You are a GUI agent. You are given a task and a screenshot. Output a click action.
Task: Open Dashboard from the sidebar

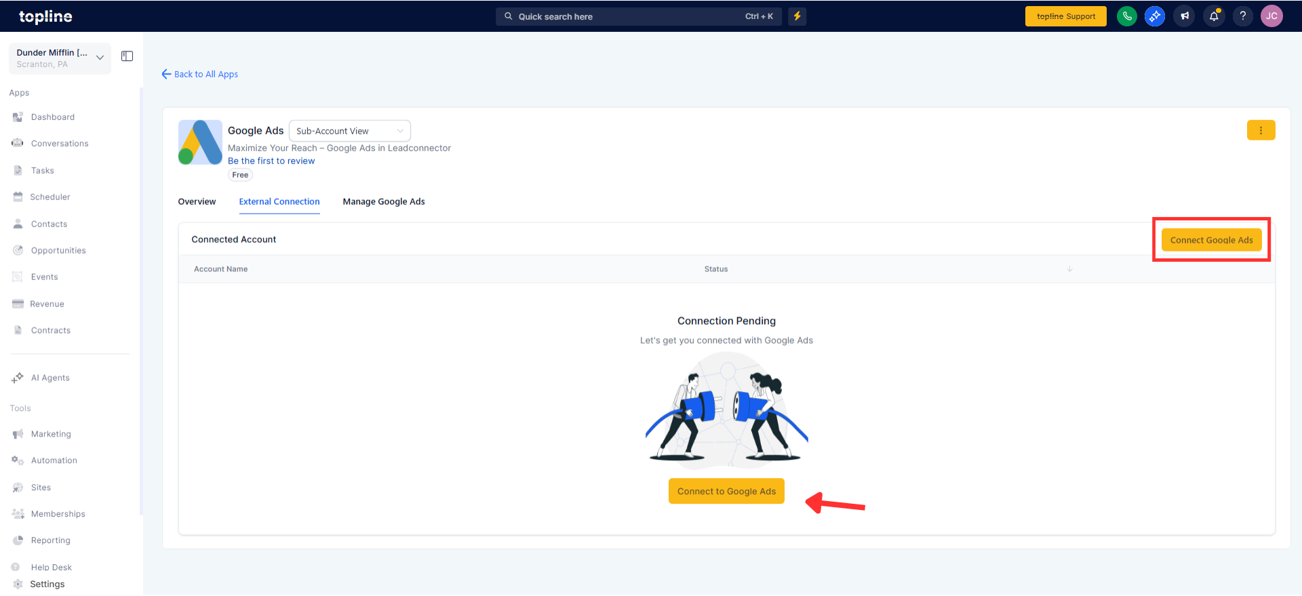(53, 117)
